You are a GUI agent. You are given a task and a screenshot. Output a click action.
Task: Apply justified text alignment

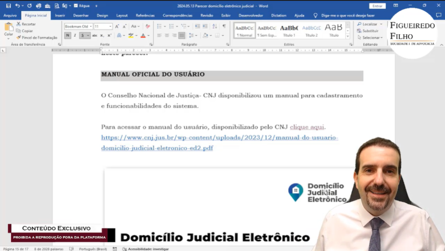[181, 35]
